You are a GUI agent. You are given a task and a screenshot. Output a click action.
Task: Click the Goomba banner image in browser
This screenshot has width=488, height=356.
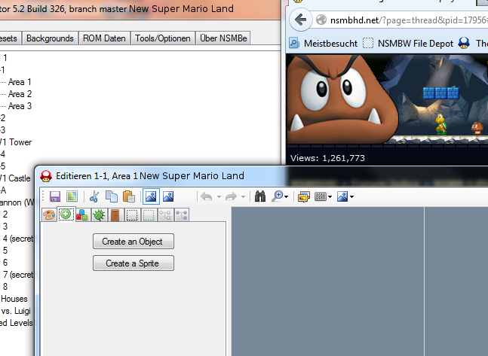[387, 101]
